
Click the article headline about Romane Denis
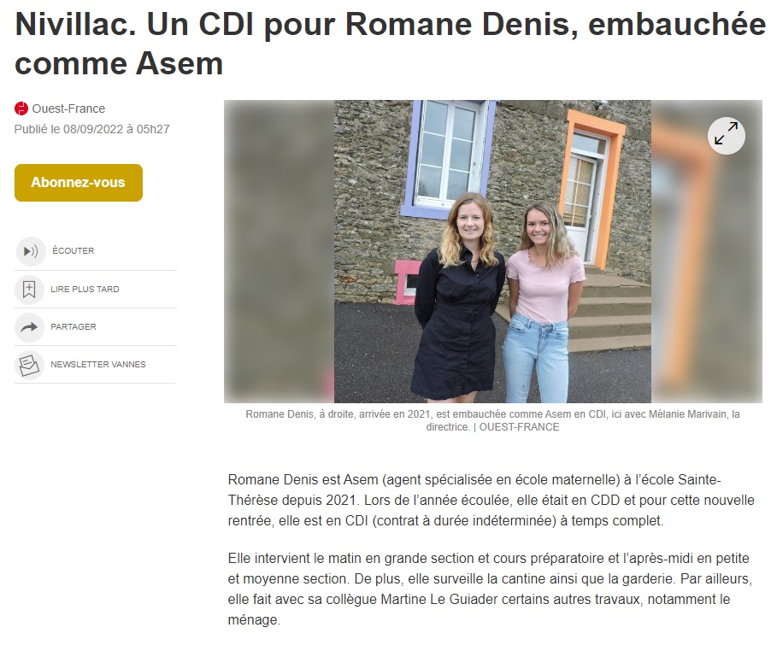[x=390, y=44]
